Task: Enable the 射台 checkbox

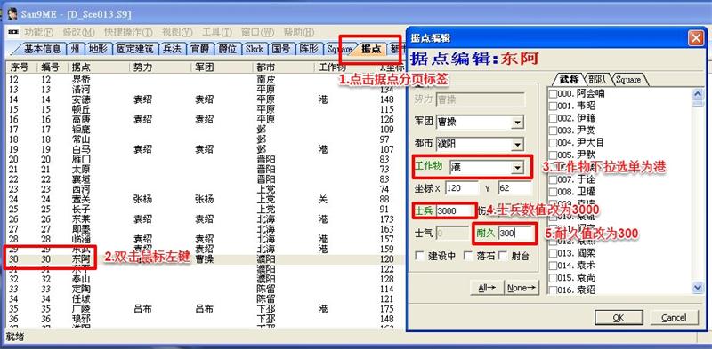Action: [502, 256]
